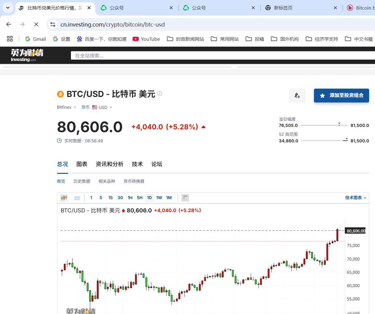Select the 总况 tab
Image resolution: width=375 pixels, height=314 pixels.
coord(62,164)
